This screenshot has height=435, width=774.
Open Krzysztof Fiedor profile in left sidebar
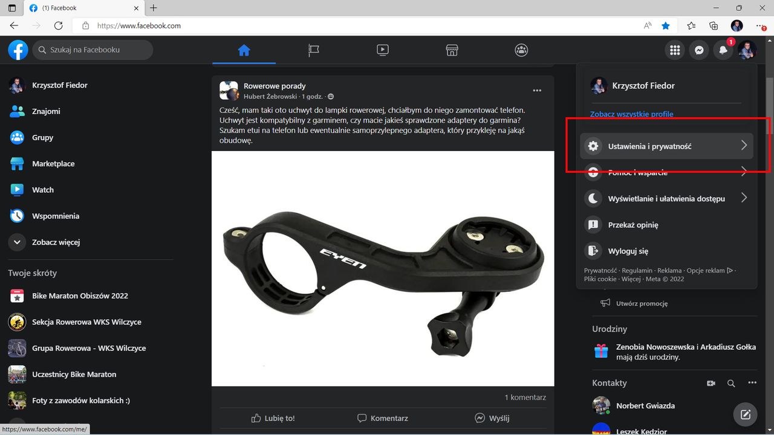[89, 85]
